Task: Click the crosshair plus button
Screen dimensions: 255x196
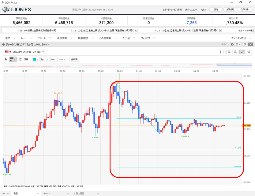Action: pyautogui.click(x=220, y=52)
